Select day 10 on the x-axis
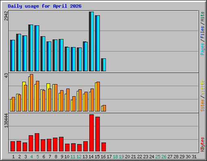This screenshot has width=207, height=161. coord(67,157)
